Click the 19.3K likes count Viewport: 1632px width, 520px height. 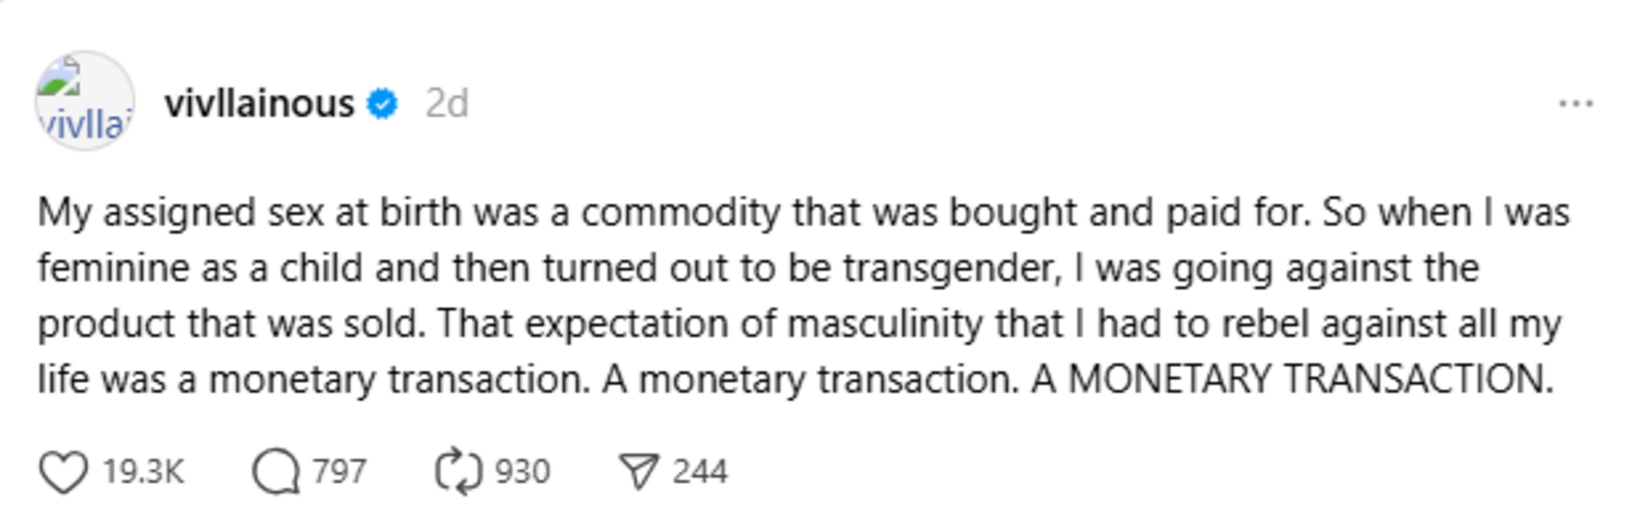coord(144,472)
